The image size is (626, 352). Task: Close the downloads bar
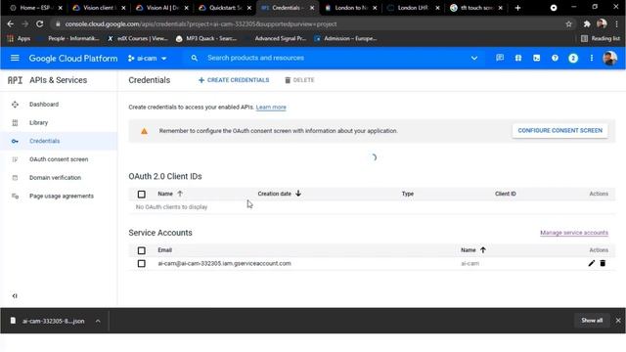618,321
